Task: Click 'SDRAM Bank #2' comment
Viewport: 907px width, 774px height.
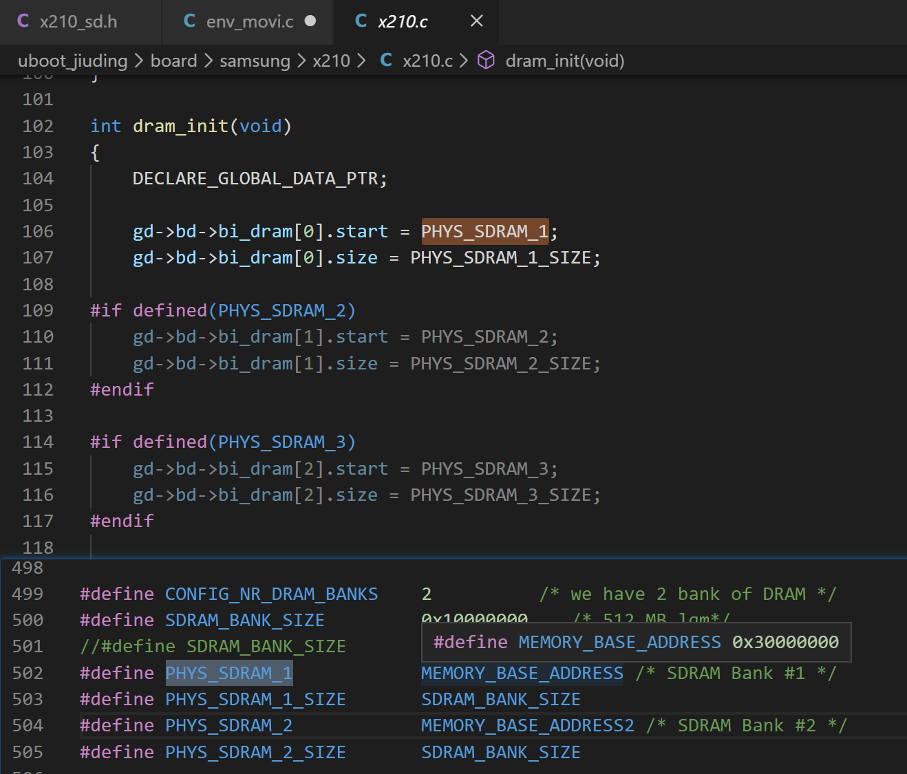Action: 747,725
